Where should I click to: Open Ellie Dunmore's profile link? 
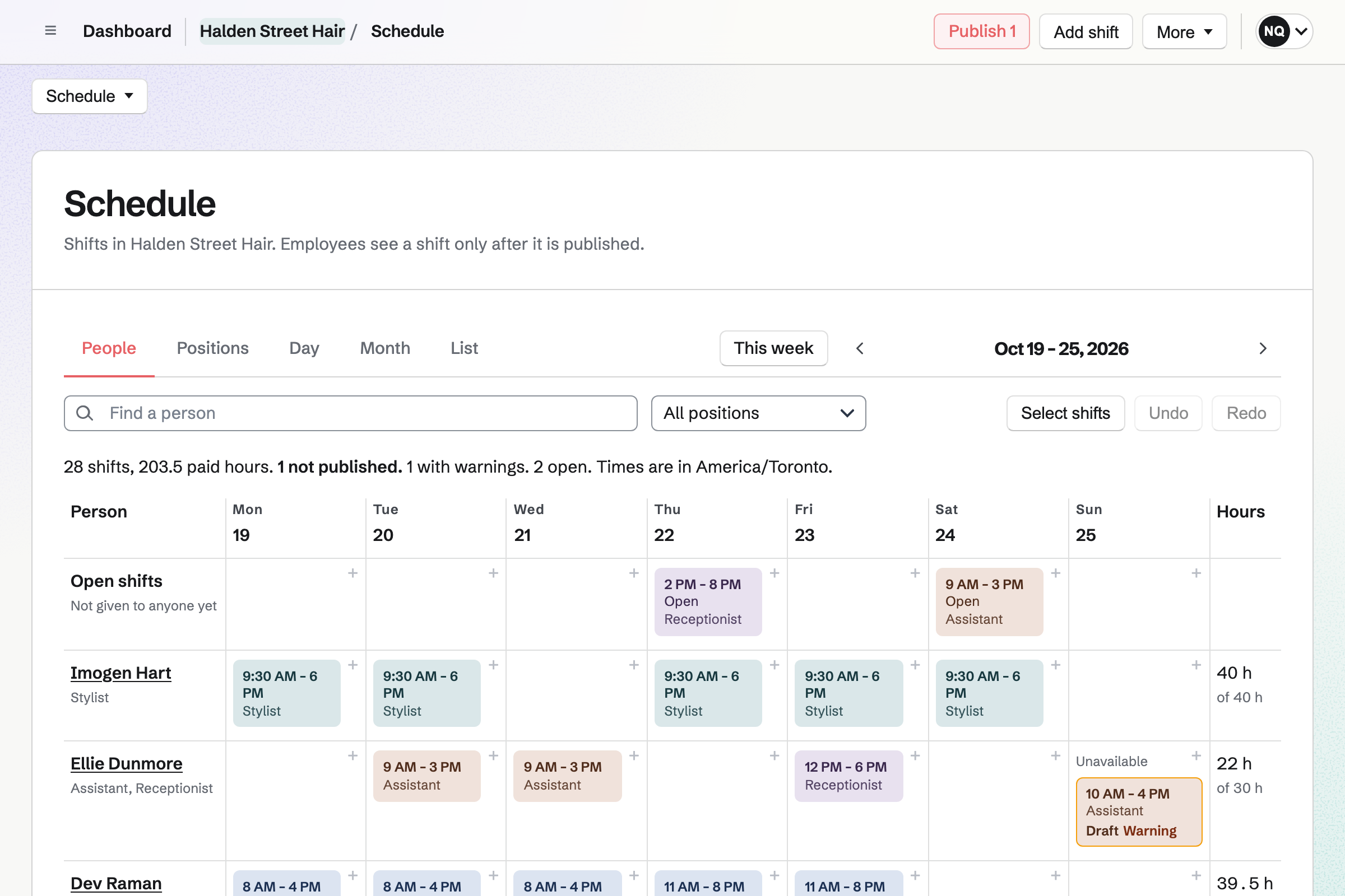[x=127, y=764]
